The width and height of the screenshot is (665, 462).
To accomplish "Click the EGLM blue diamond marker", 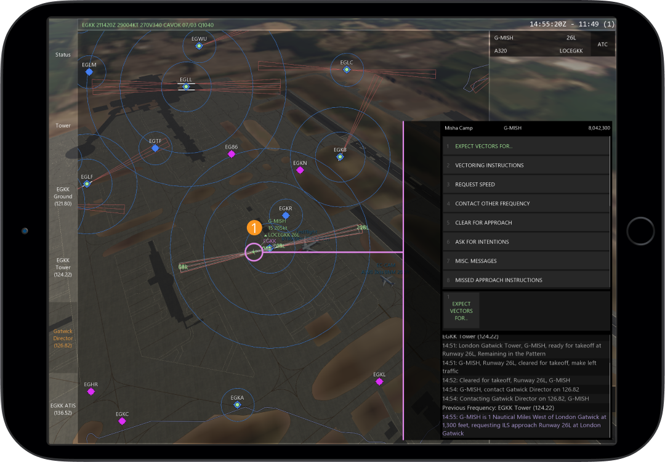I will tap(89, 72).
